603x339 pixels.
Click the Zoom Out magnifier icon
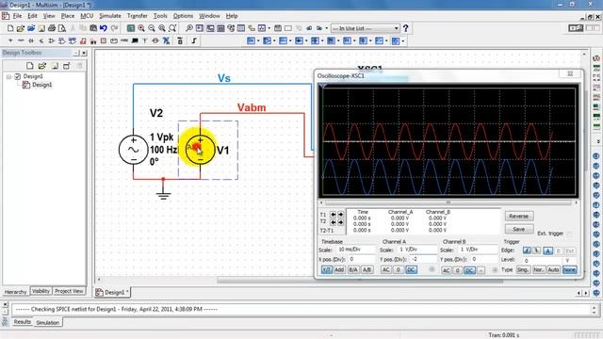[152, 28]
